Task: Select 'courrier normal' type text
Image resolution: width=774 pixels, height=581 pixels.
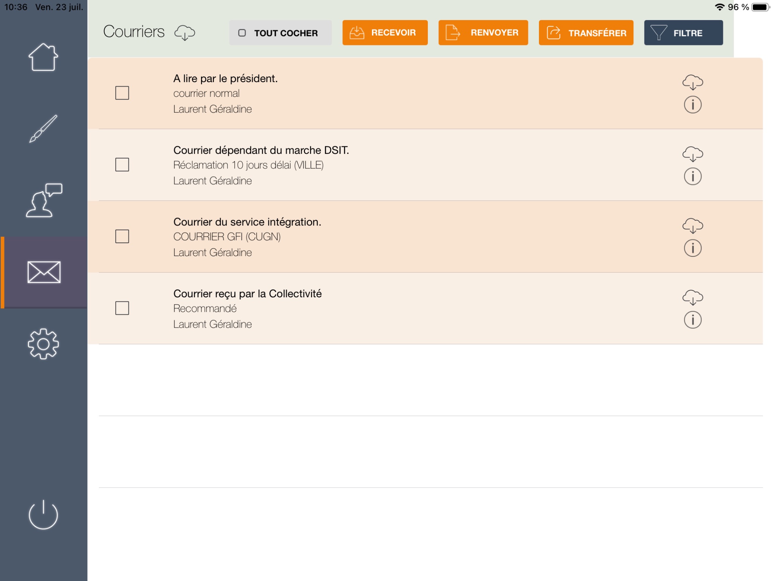Action: 206,93
